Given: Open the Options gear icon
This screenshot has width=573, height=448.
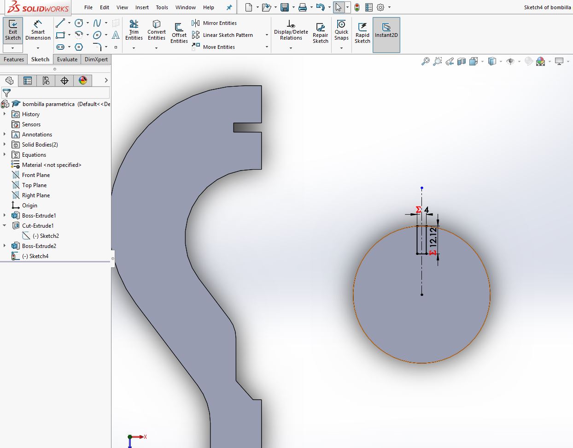Looking at the screenshot, I should click(x=380, y=7).
